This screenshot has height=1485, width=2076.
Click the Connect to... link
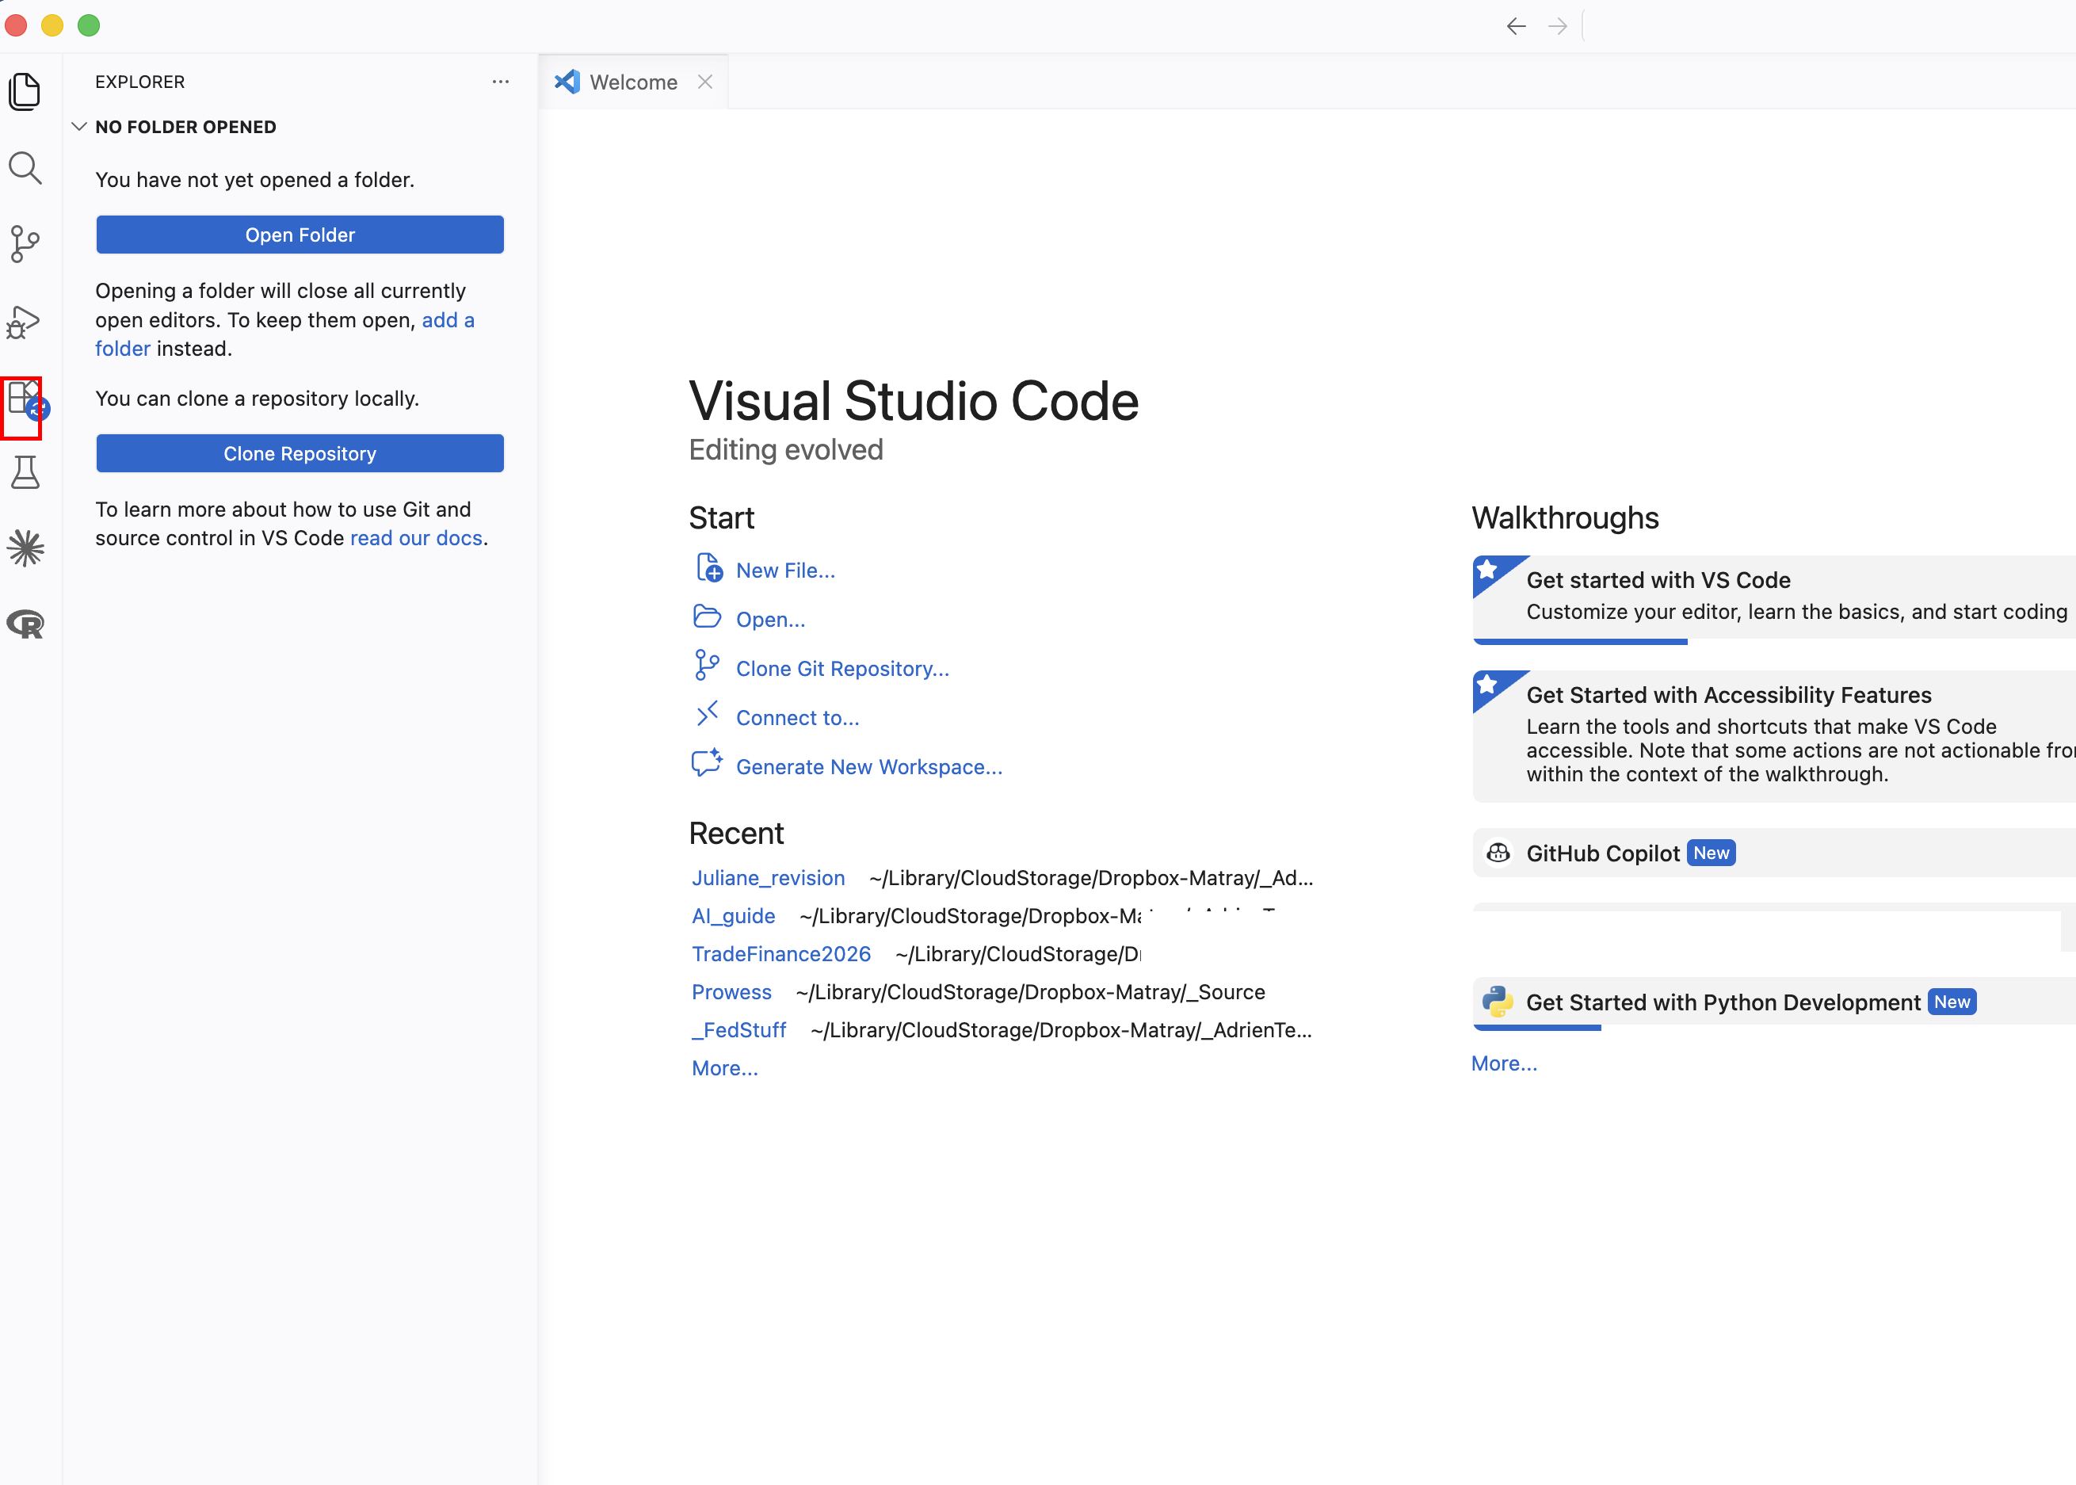point(798,718)
